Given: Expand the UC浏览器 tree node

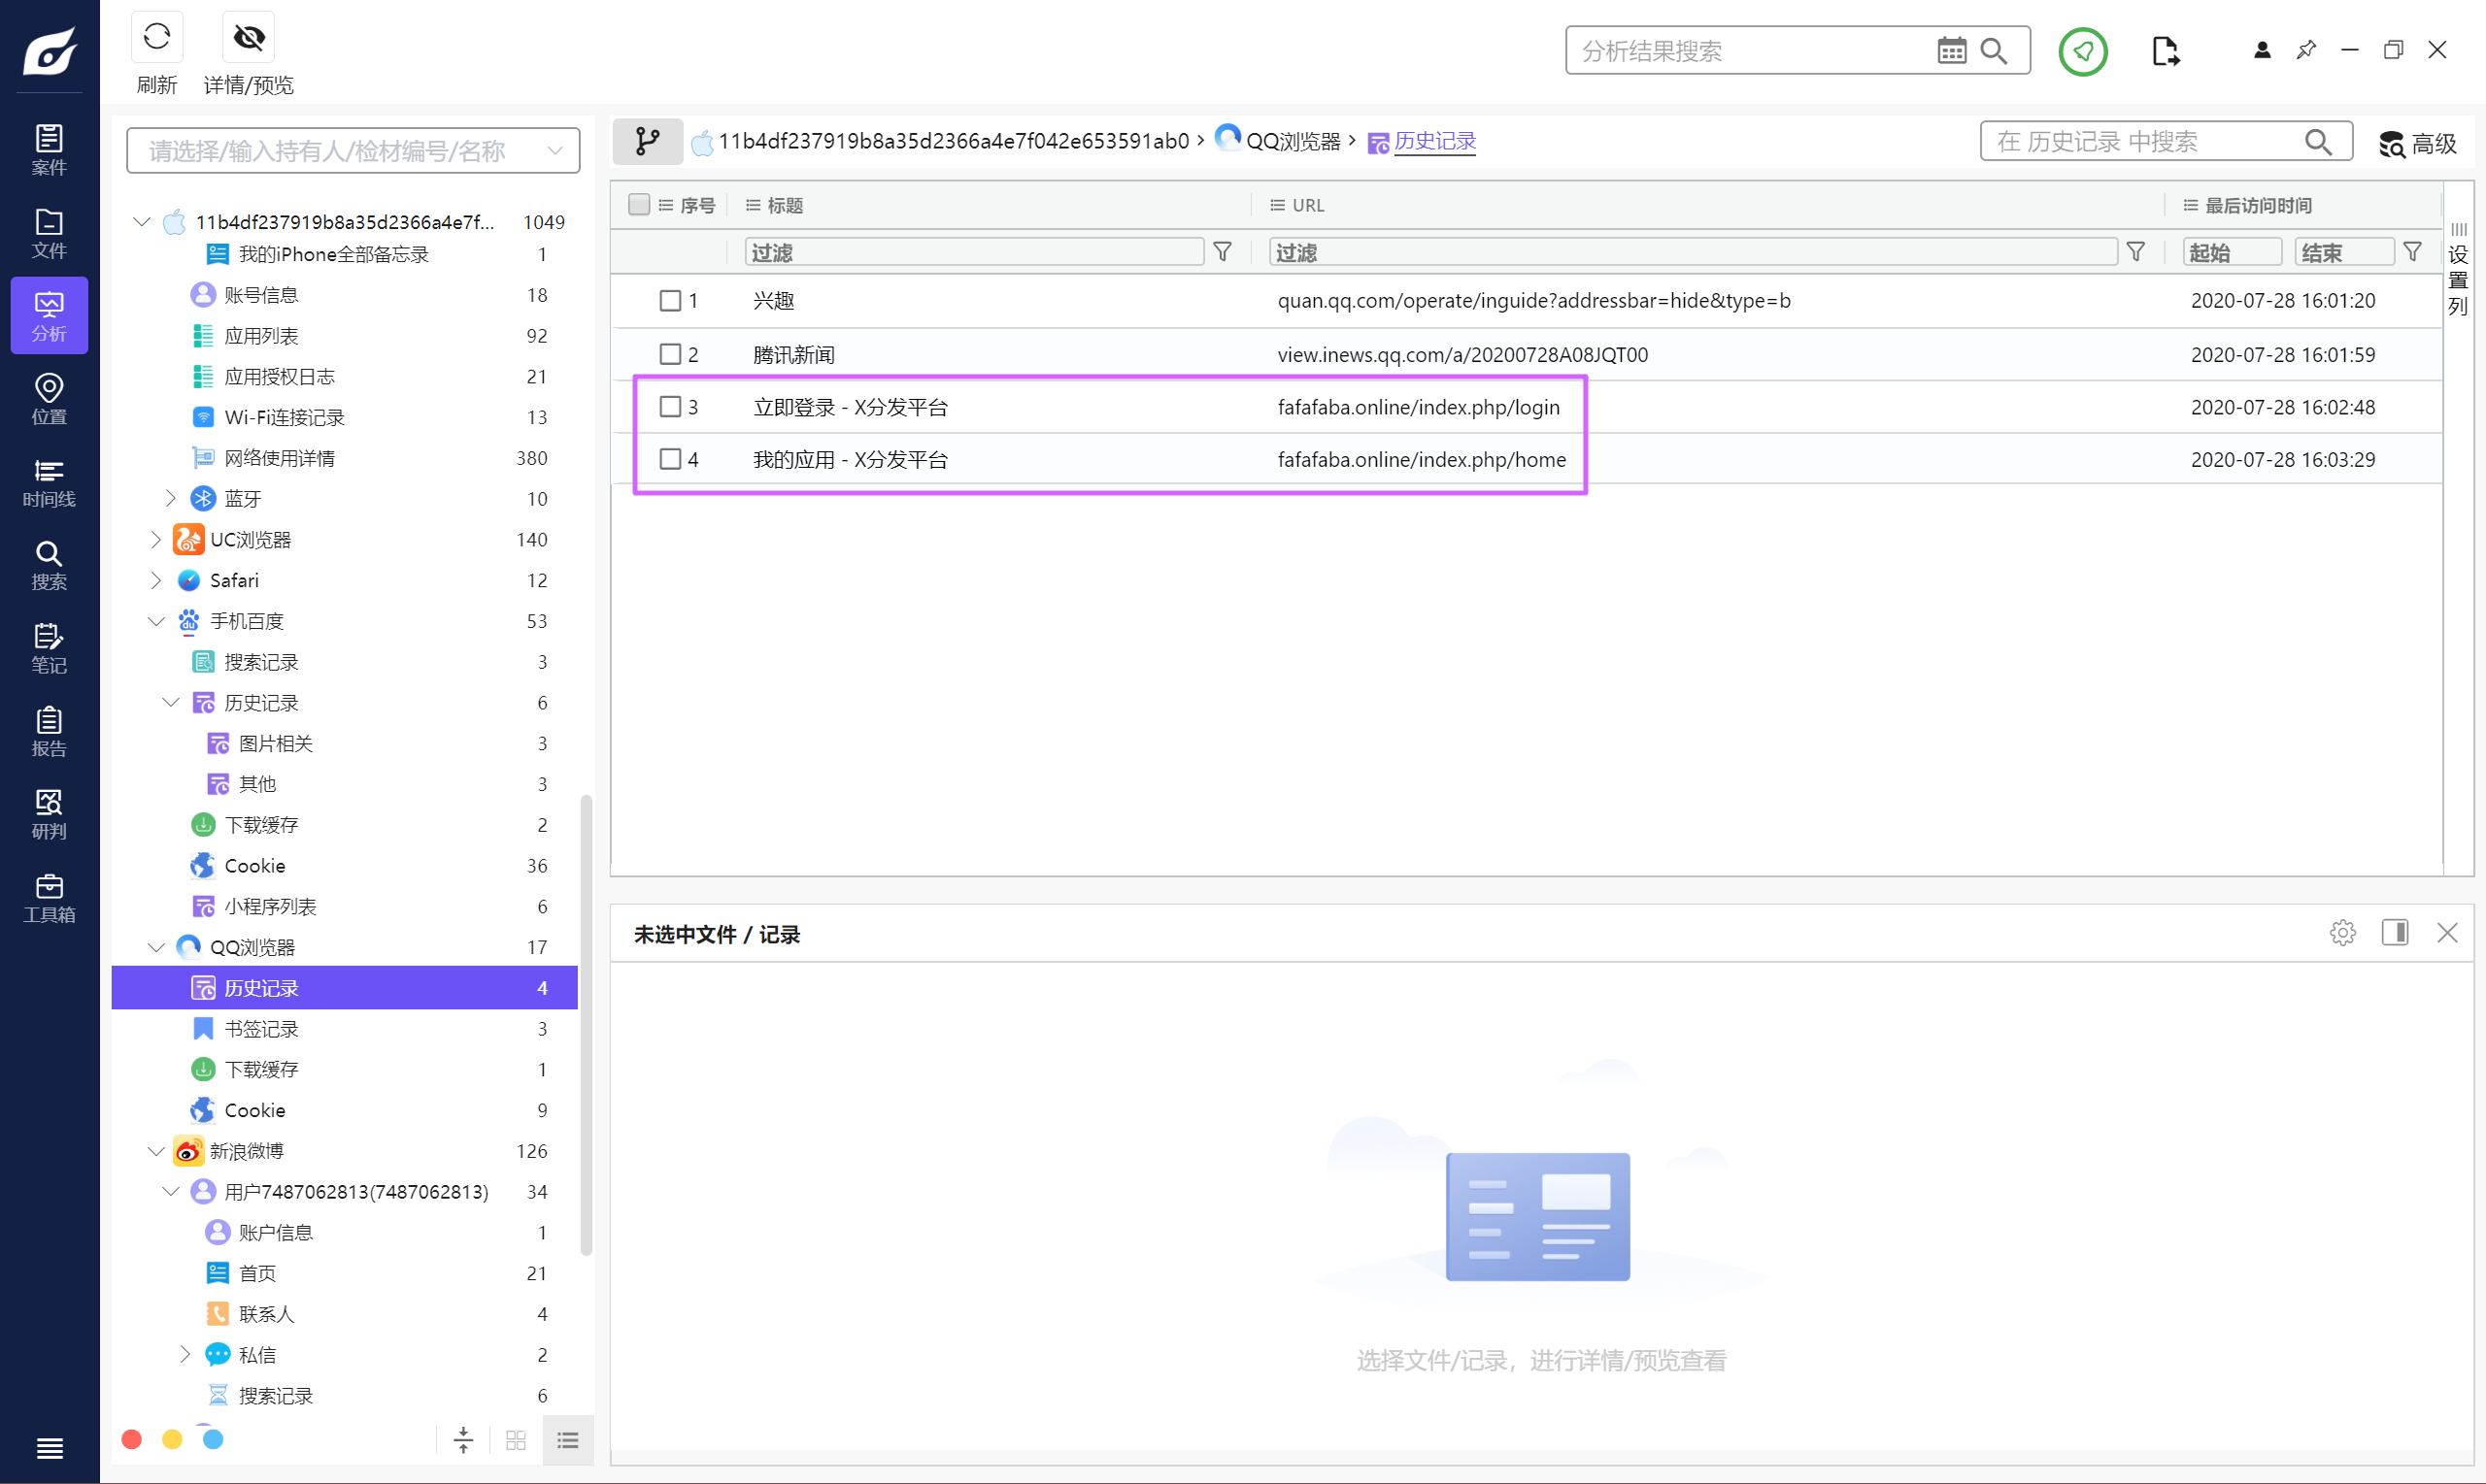Looking at the screenshot, I should click(x=155, y=539).
